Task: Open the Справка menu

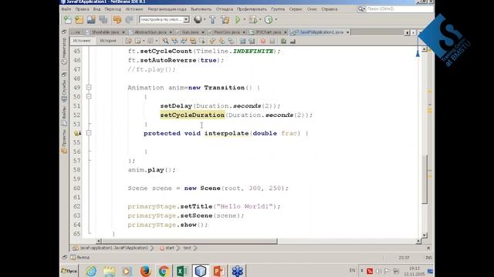Action: click(x=330, y=9)
